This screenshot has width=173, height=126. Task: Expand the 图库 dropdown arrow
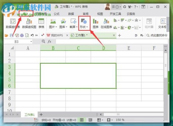pos(66,27)
